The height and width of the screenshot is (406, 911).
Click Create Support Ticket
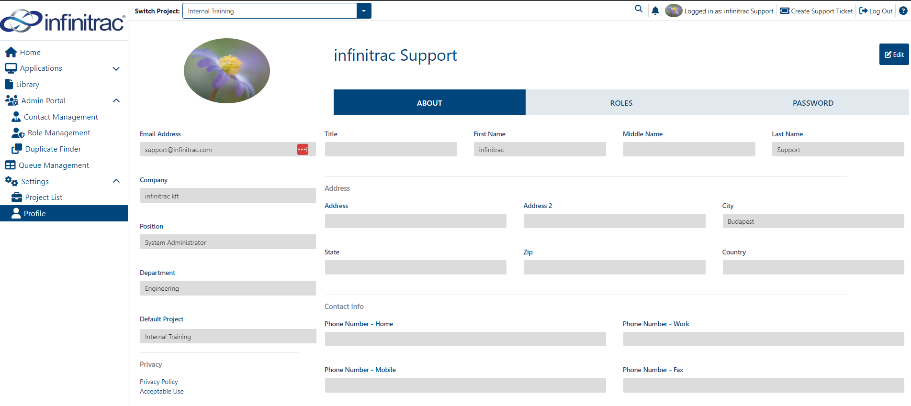[816, 11]
